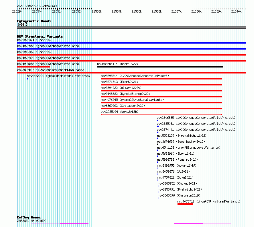Click the 21532k ruler position
Image resolution: width=254 pixels, height=227 pixels.
point(77,11)
